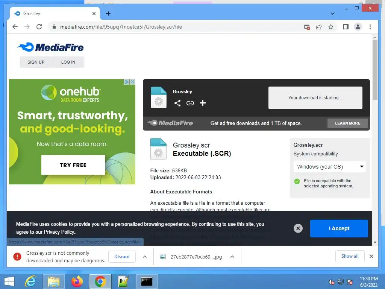Click the 'File size: 636KB' text
The image size is (385, 289).
[168, 170]
